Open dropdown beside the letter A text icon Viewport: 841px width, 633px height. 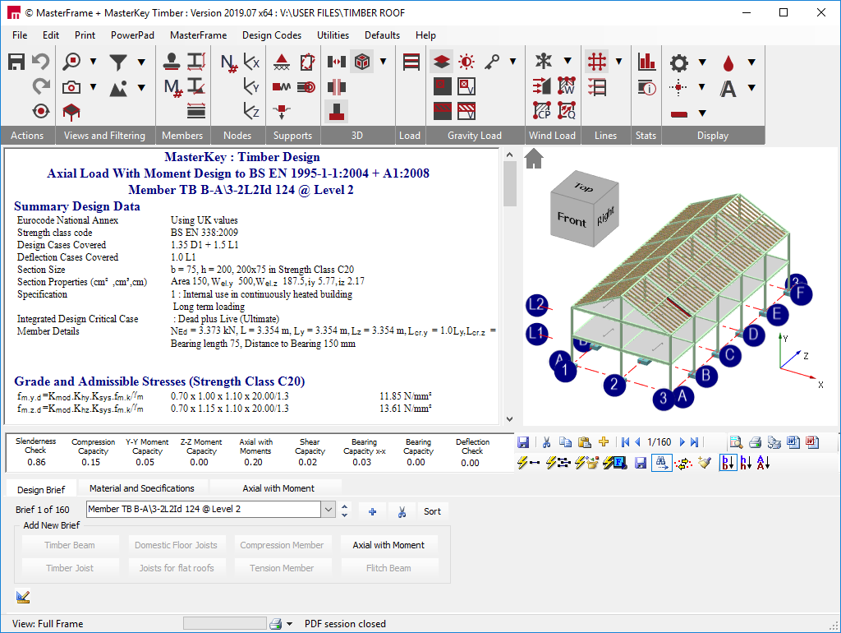click(x=752, y=87)
